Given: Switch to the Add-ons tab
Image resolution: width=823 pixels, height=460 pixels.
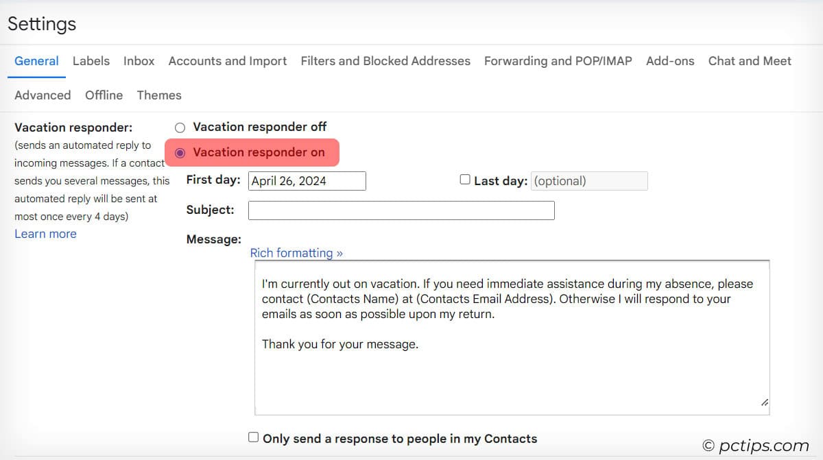Looking at the screenshot, I should click(x=669, y=61).
